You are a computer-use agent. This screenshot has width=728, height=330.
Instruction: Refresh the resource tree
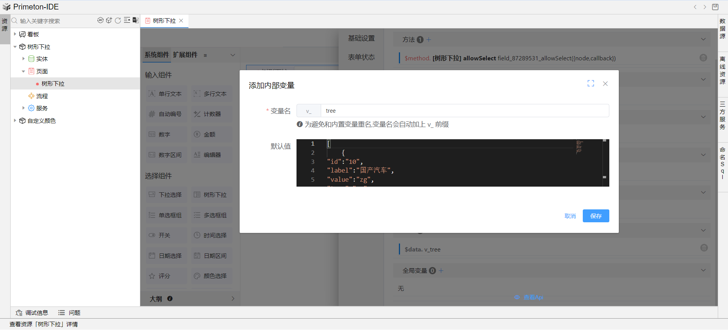pyautogui.click(x=118, y=20)
